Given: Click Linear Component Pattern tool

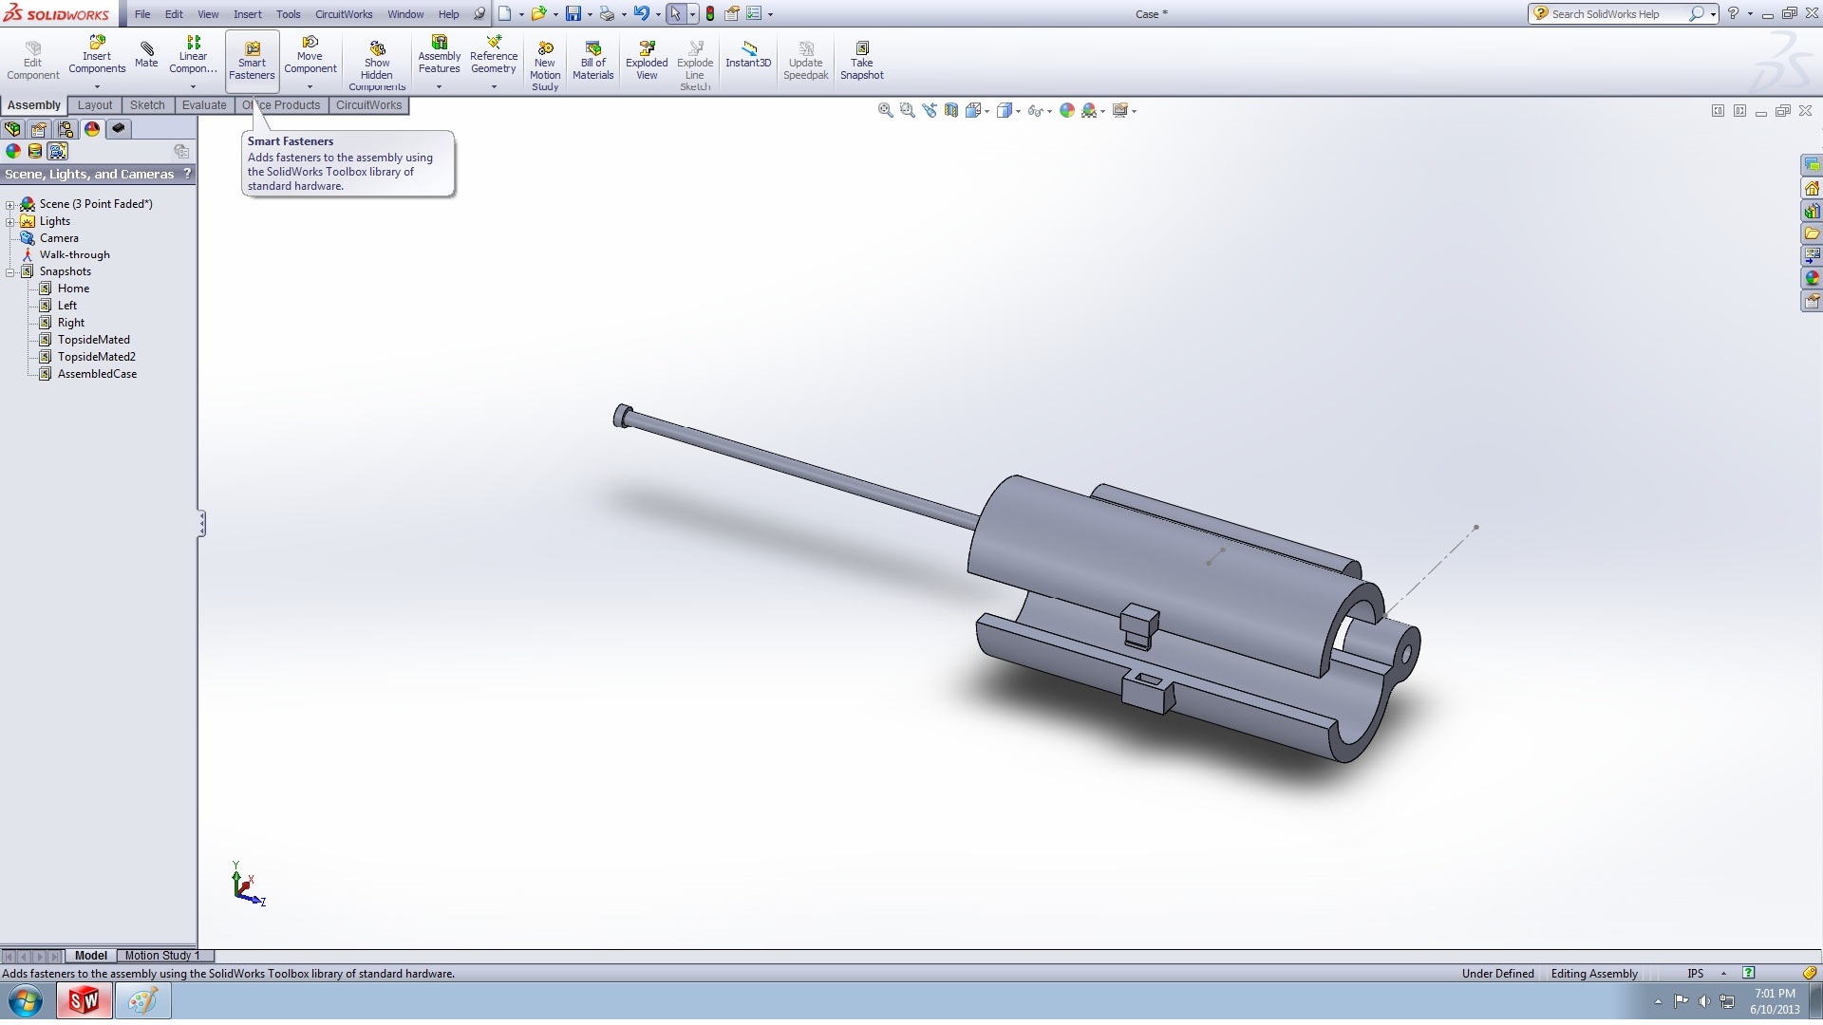Looking at the screenshot, I should 193,56.
